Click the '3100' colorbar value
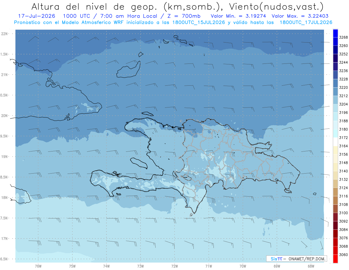349x270 pixels. pos(343,213)
